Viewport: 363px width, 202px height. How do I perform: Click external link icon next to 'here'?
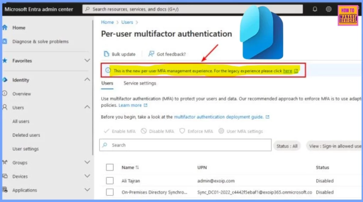pyautogui.click(x=296, y=71)
